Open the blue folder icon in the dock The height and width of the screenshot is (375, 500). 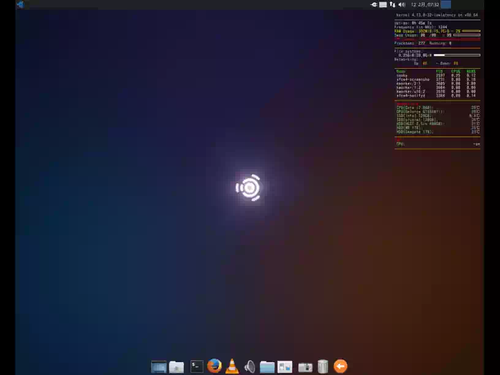coord(267,366)
